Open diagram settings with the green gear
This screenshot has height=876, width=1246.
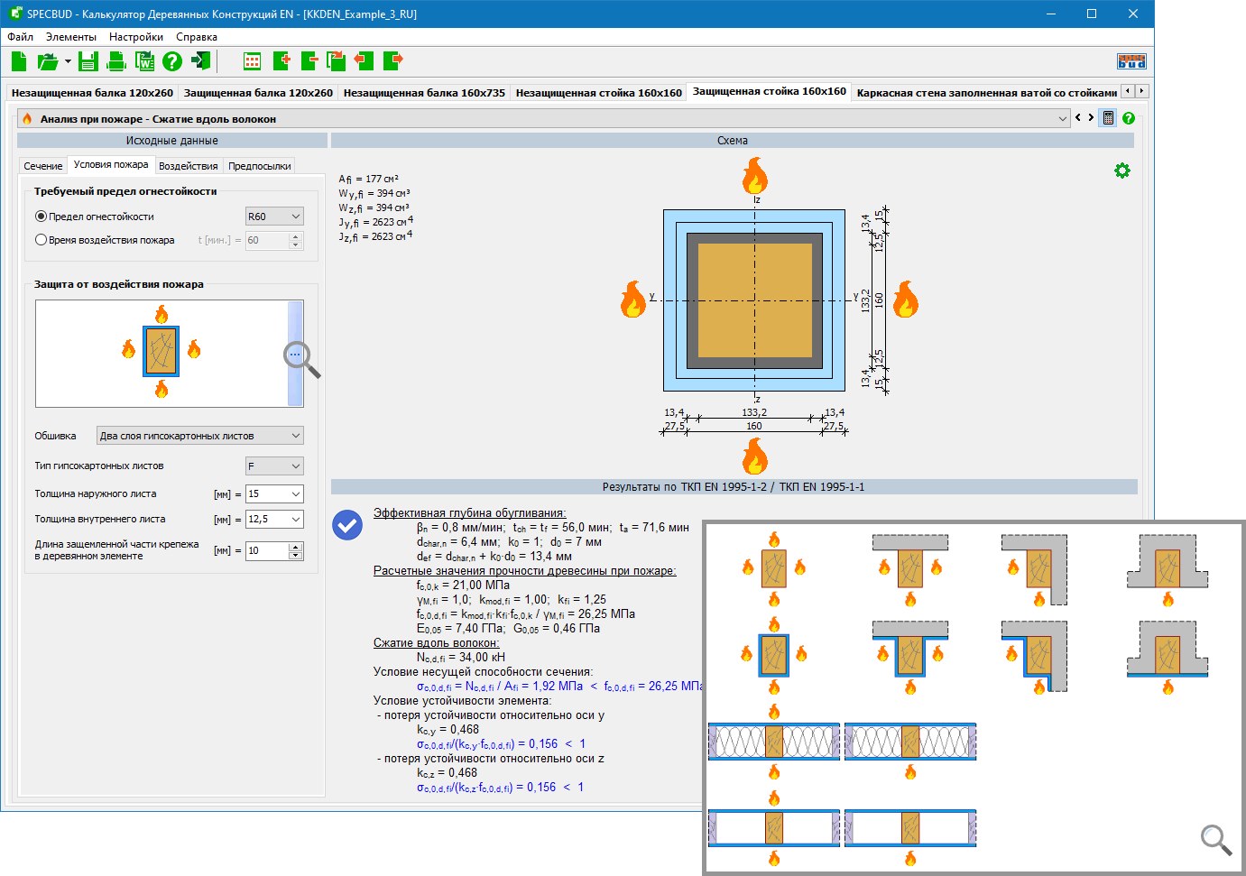pos(1121,171)
